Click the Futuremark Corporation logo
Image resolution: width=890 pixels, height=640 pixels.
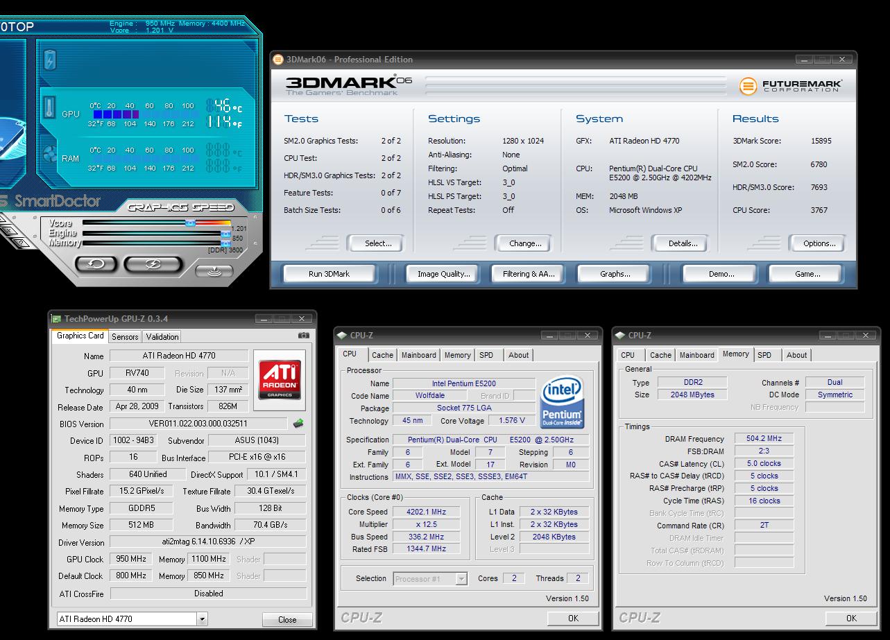click(791, 86)
